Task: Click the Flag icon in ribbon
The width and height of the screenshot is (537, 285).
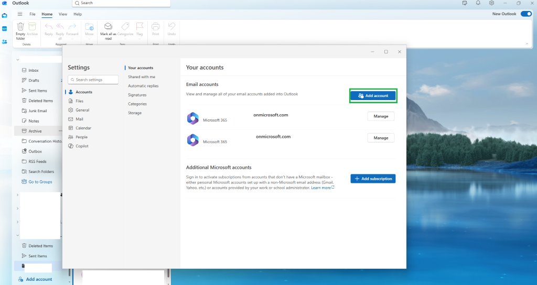Action: pyautogui.click(x=139, y=27)
